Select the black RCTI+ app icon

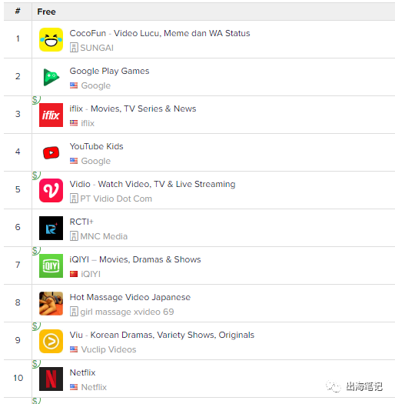[x=51, y=228]
